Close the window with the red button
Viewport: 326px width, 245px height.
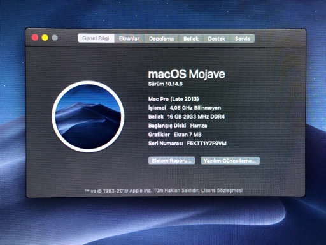click(x=35, y=38)
